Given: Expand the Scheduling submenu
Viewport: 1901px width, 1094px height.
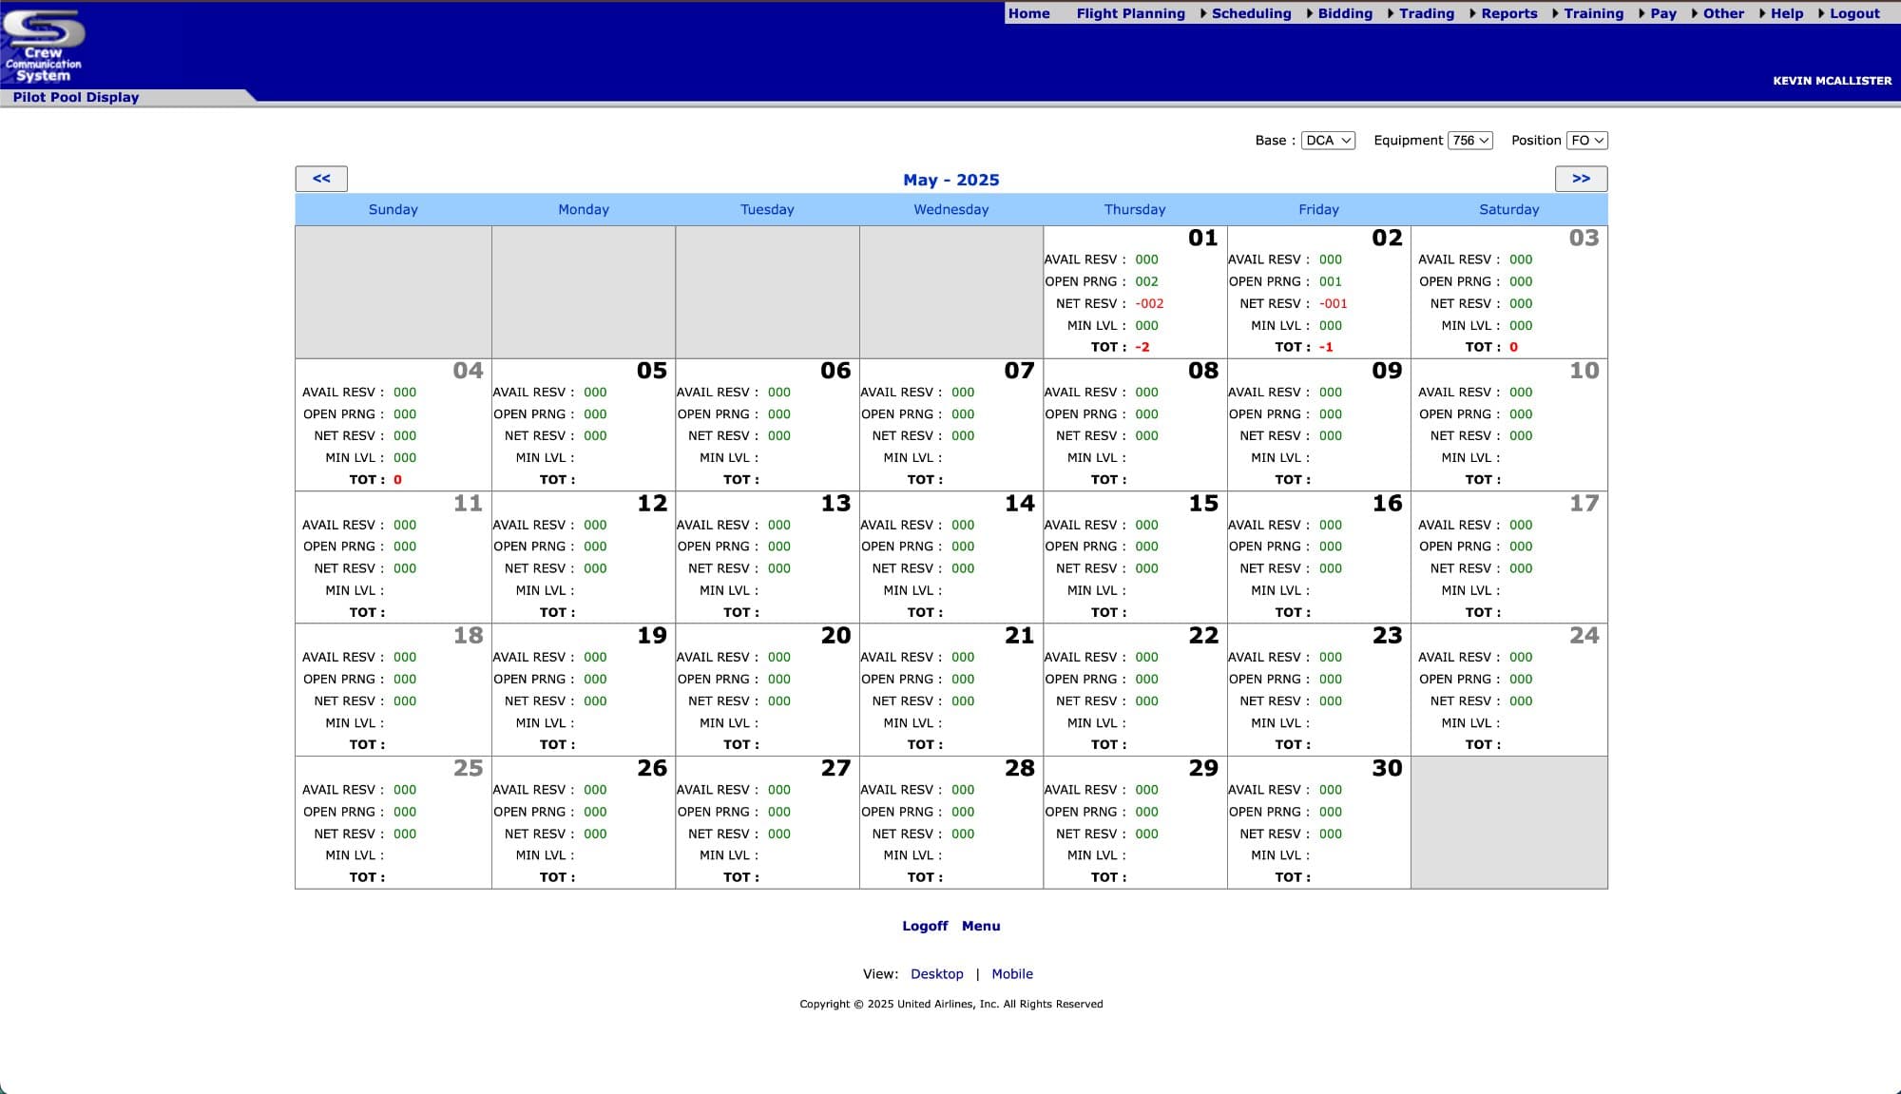Looking at the screenshot, I should tap(1251, 13).
